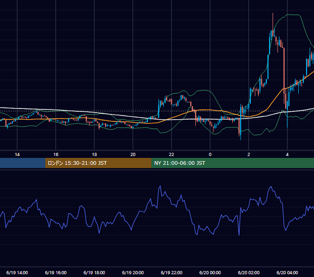Image resolution: width=314 pixels, height=277 pixels.
Task: Click the 18 hour axis label
Action: [94, 155]
